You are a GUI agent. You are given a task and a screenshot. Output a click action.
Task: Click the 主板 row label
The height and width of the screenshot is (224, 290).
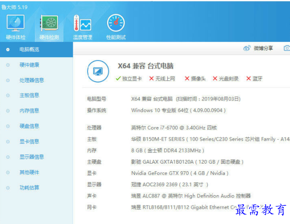coord(92,139)
